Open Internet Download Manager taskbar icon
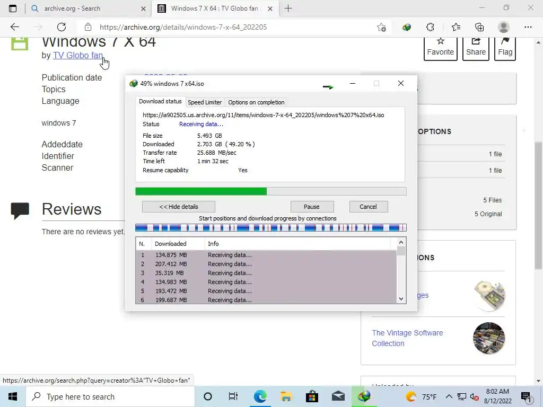543x407 pixels. (364, 396)
